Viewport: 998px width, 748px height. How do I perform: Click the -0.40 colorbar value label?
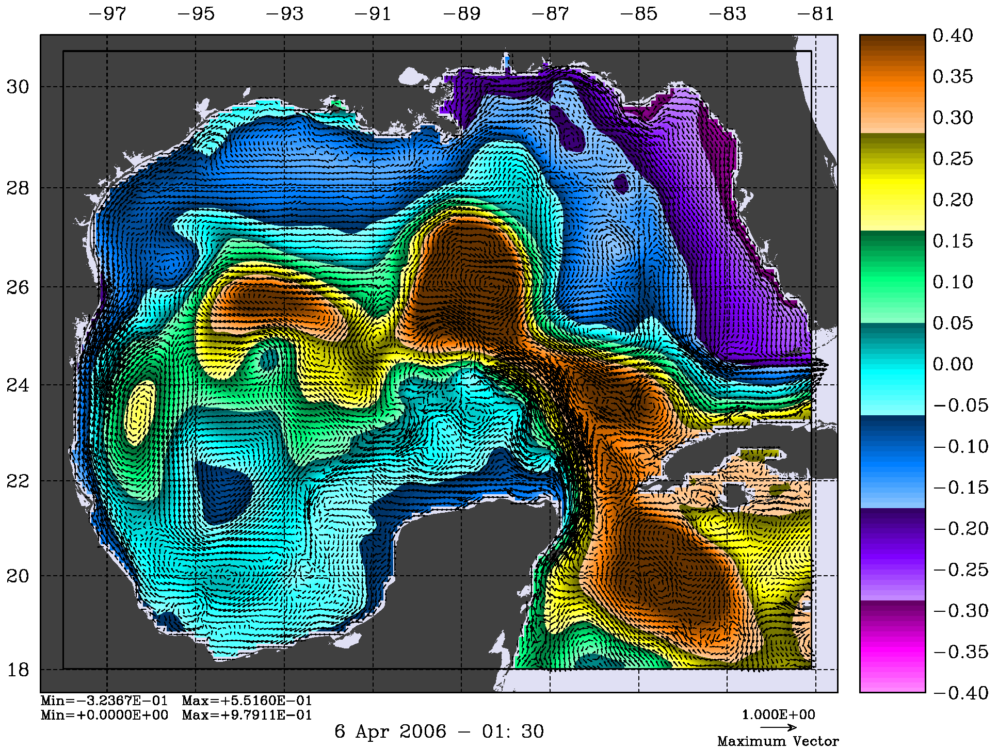click(x=961, y=693)
